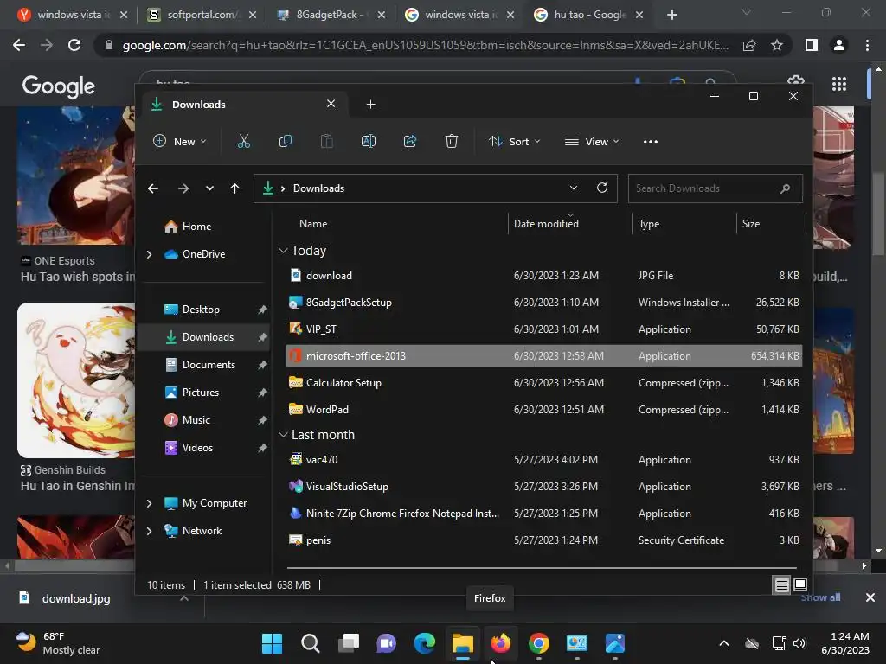Open Task View on taskbar

pos(348,643)
